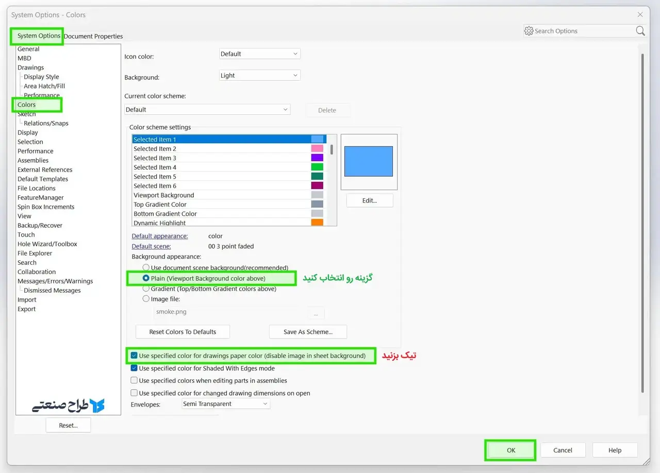Click the Search Options gear icon
The width and height of the screenshot is (660, 473).
(529, 31)
